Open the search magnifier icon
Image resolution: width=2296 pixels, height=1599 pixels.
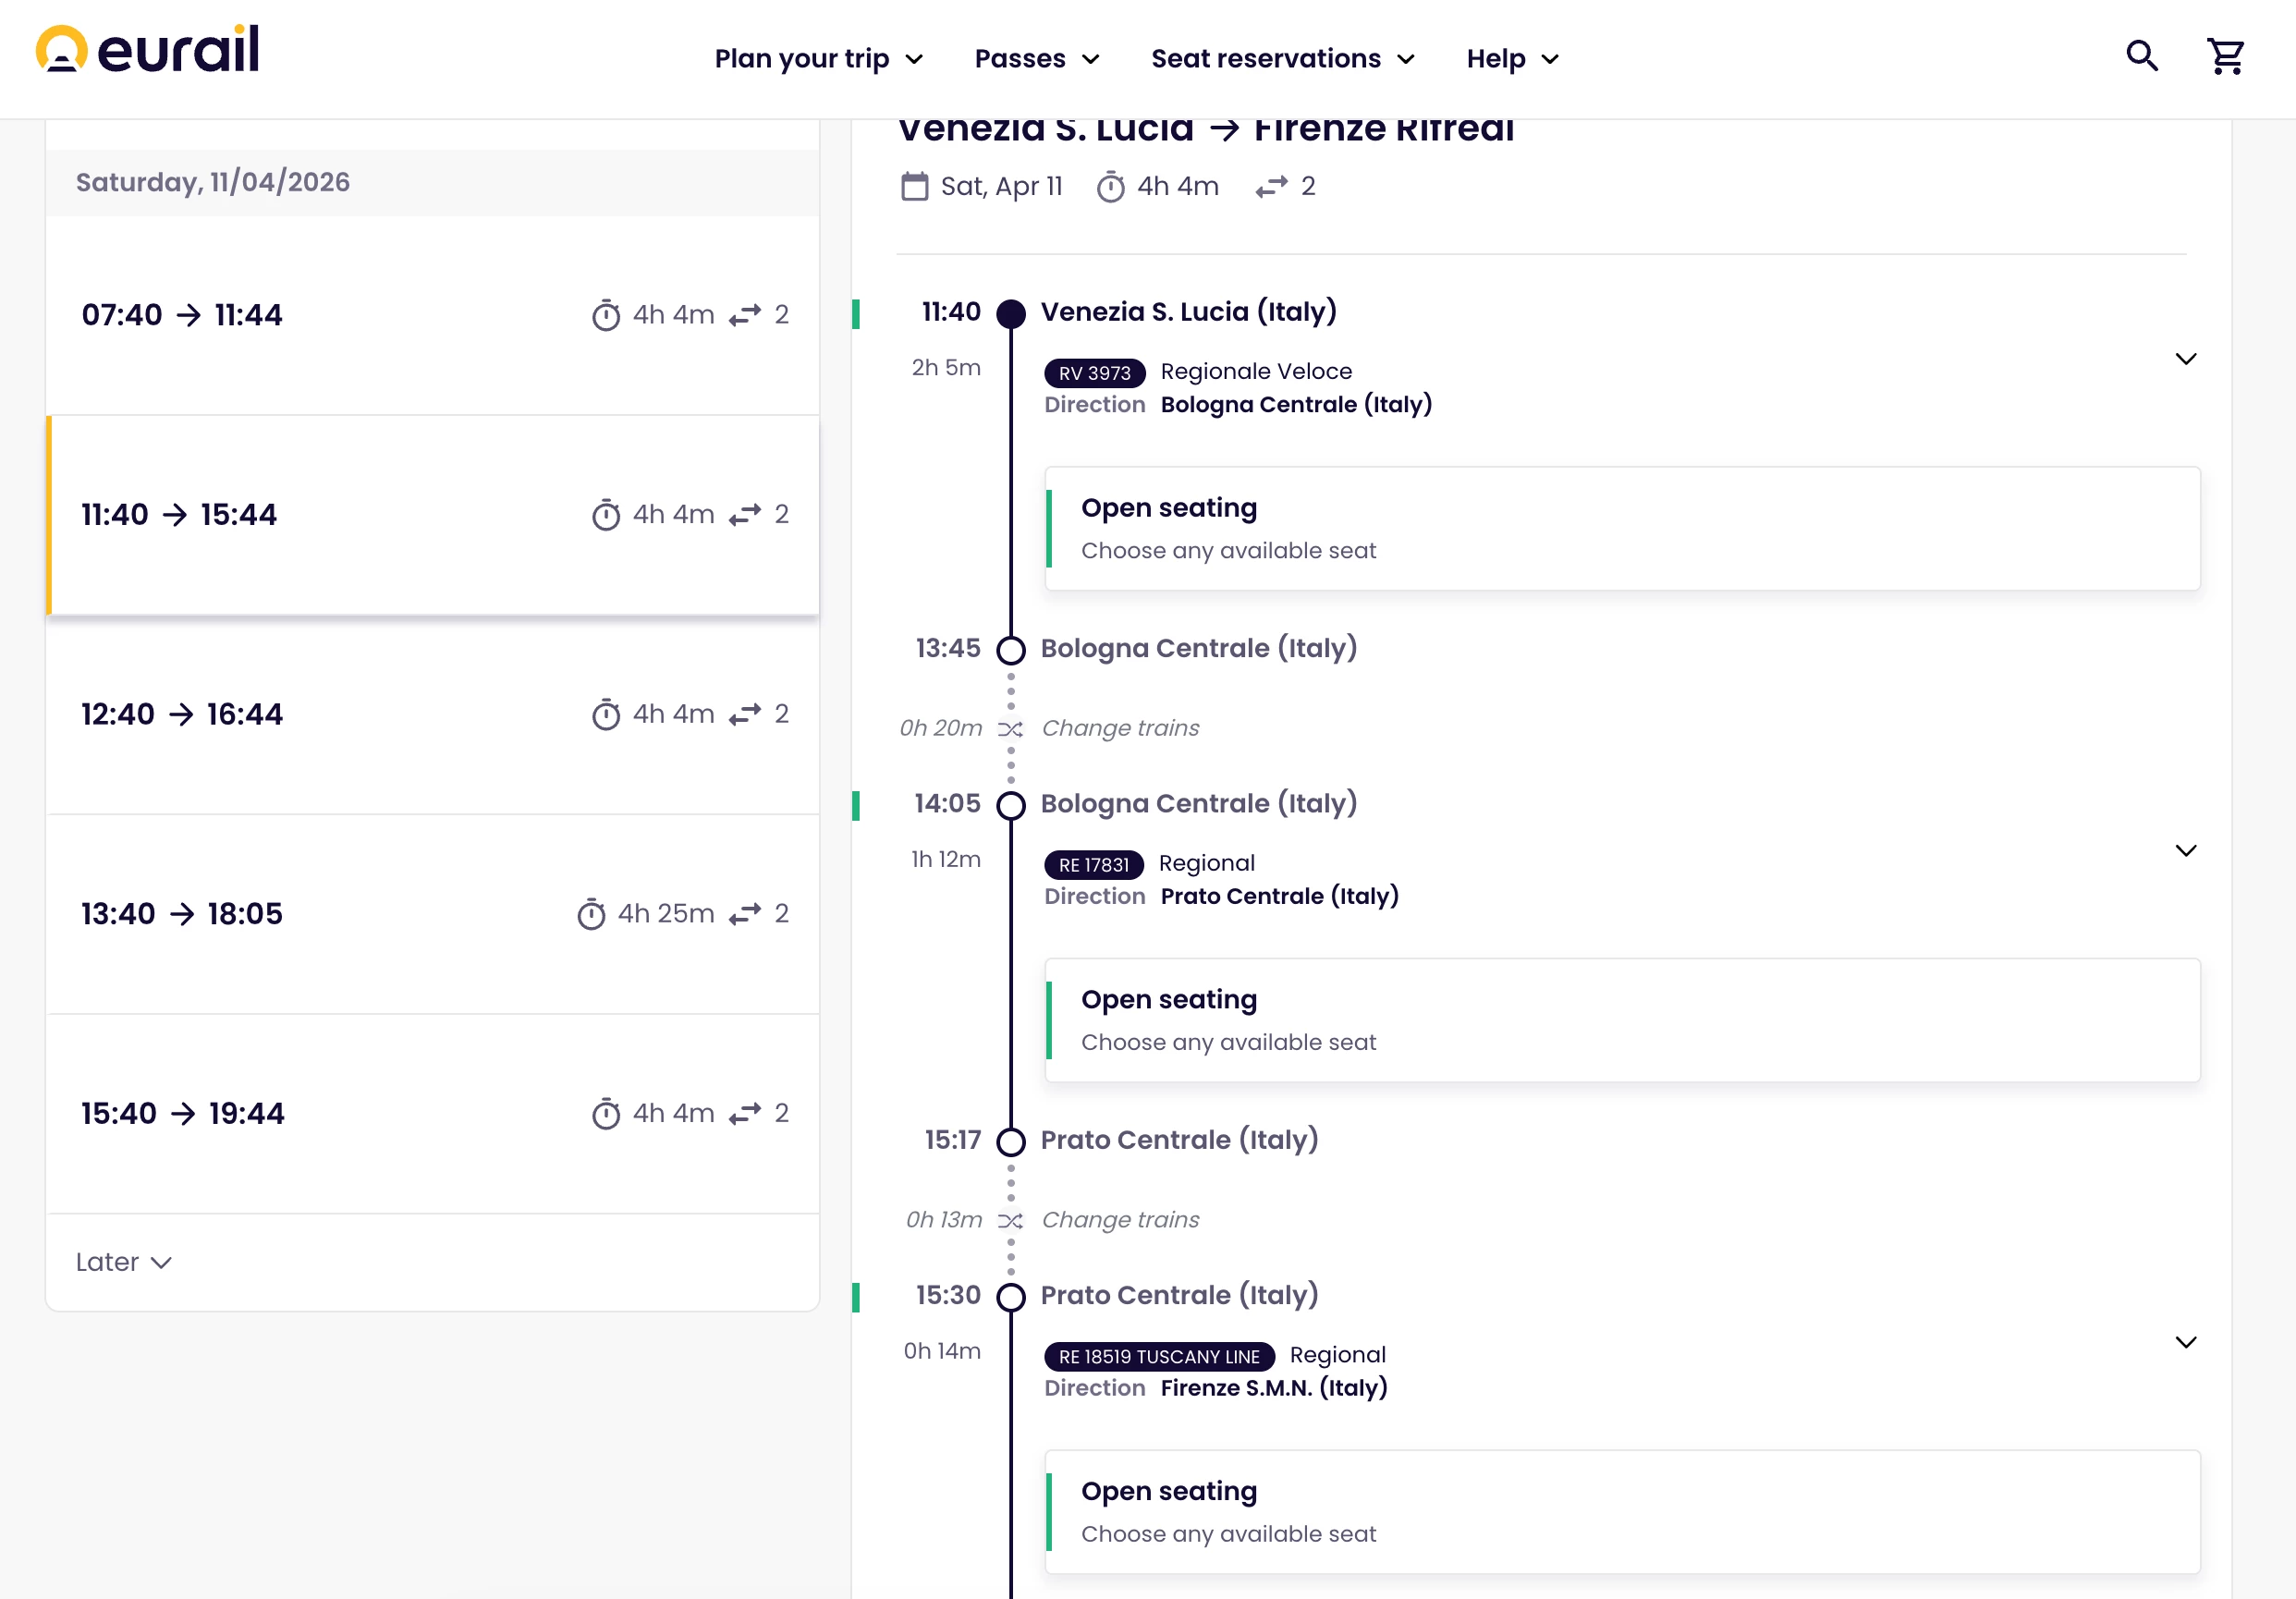[2141, 56]
